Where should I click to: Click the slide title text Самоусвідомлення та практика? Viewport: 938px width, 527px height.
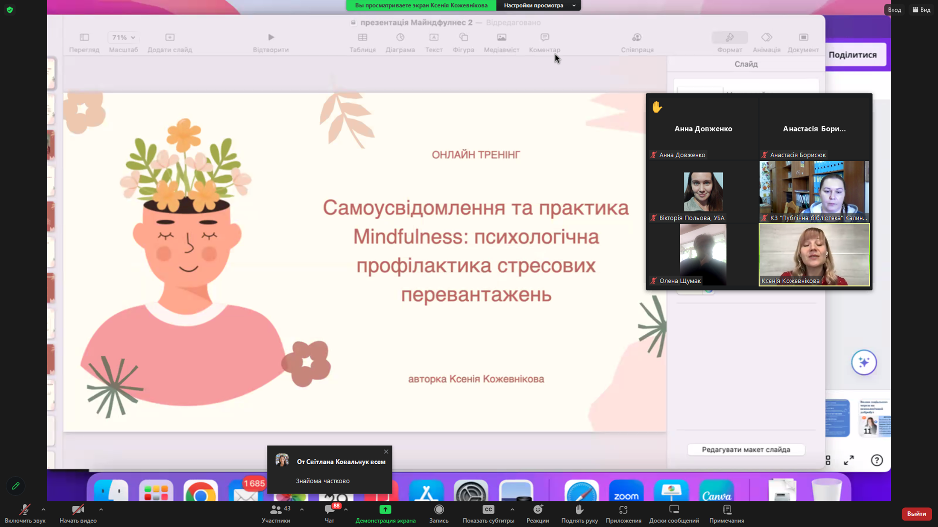476,208
